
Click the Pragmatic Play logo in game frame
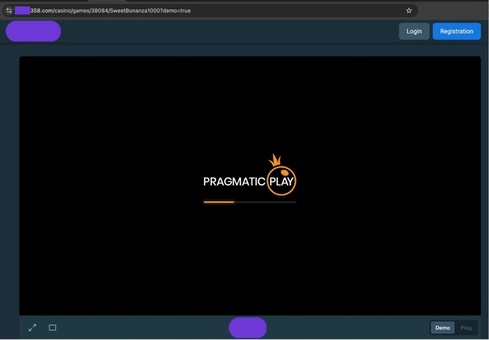pyautogui.click(x=250, y=175)
